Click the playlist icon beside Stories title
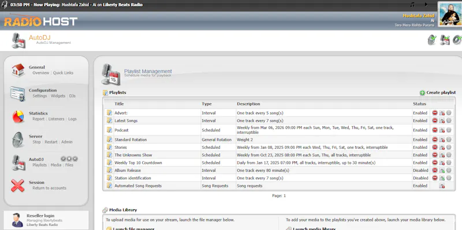The image size is (462, 230). point(109,147)
